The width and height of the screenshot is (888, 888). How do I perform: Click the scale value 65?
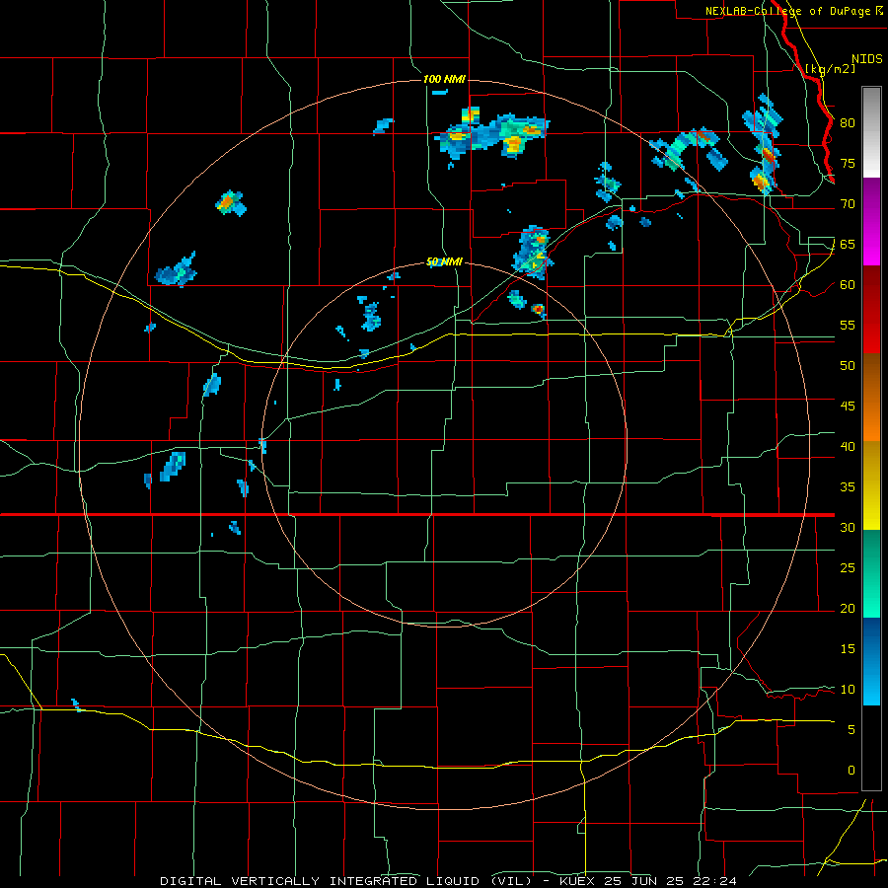point(848,245)
